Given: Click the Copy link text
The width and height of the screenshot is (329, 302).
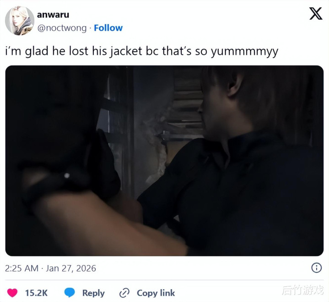Looking at the screenshot, I should coord(156,293).
